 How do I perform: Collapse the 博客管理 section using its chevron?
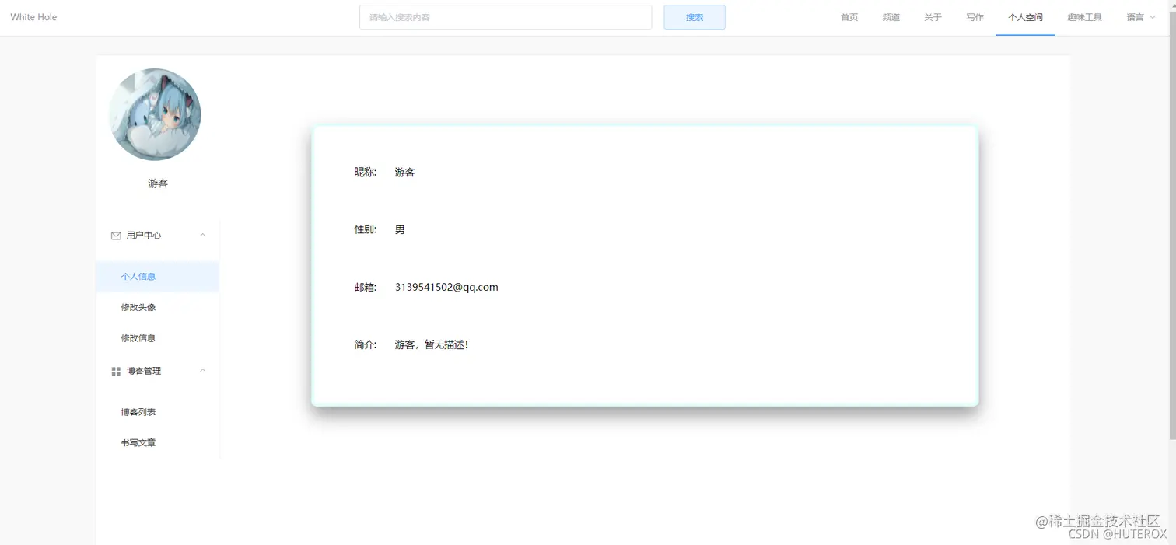point(202,371)
